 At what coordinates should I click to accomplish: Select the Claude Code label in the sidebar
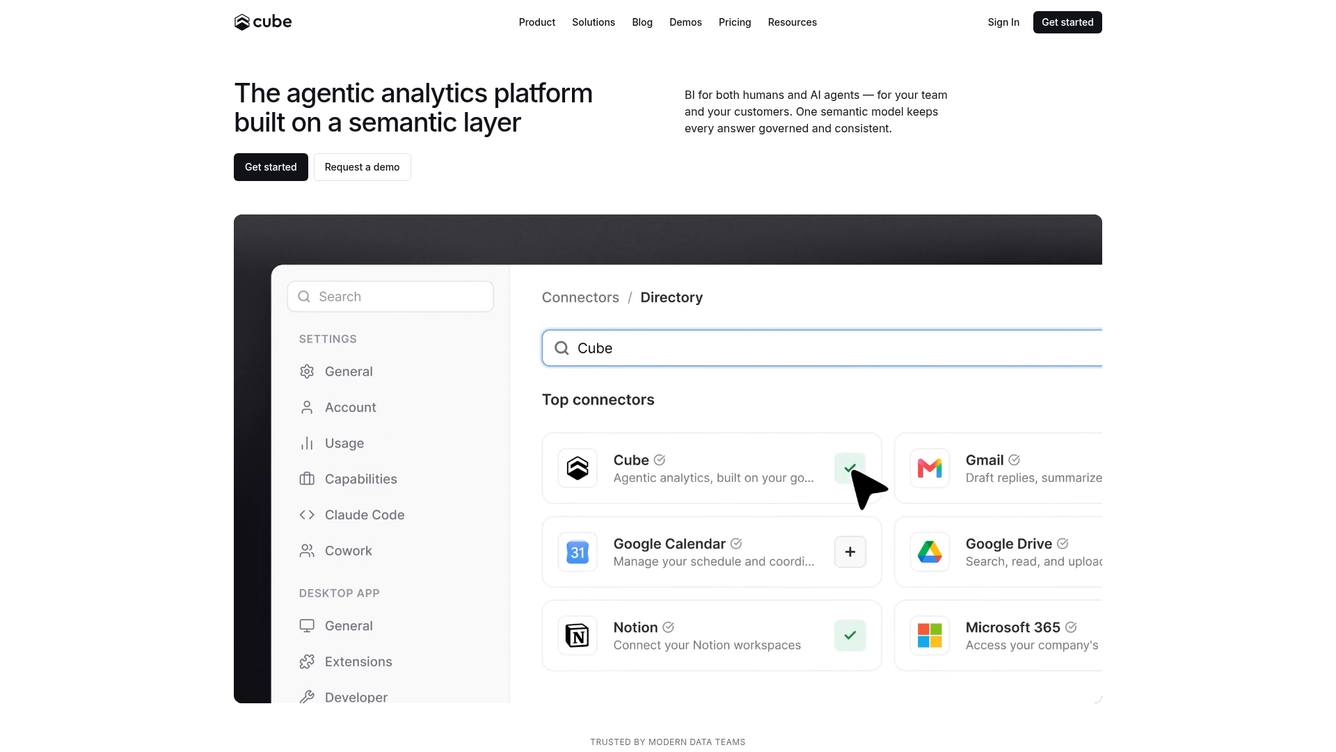pyautogui.click(x=365, y=515)
